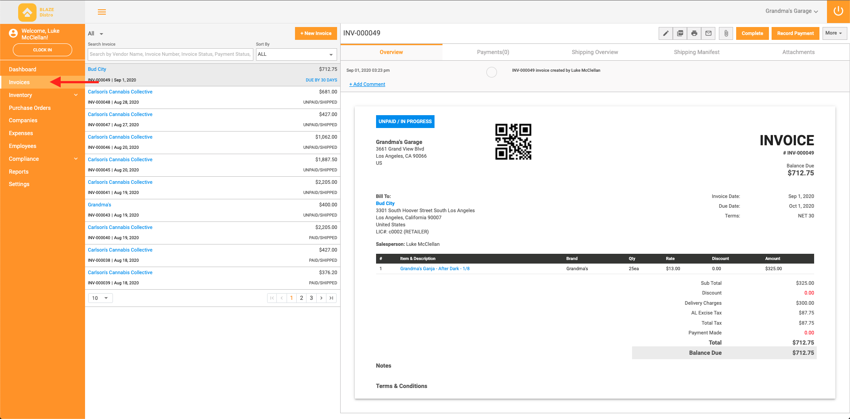The height and width of the screenshot is (419, 850).
Task: Switch to the Payments tab
Action: coord(493,52)
